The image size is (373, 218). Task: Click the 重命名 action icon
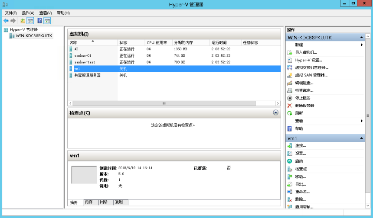pos(289,192)
